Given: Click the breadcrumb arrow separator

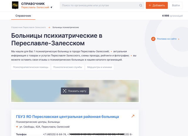Looking at the screenshot, I should click(49, 27).
